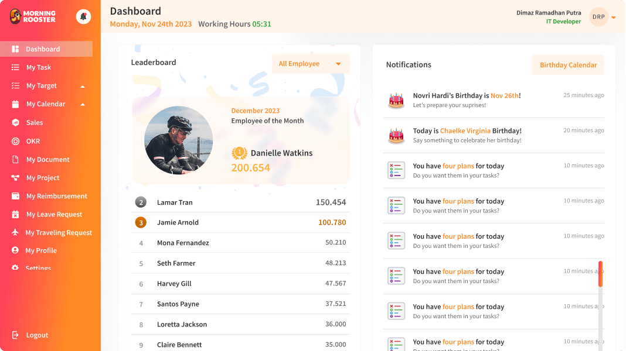
Task: Click the Danielle Watkins profile photo
Action: click(178, 140)
